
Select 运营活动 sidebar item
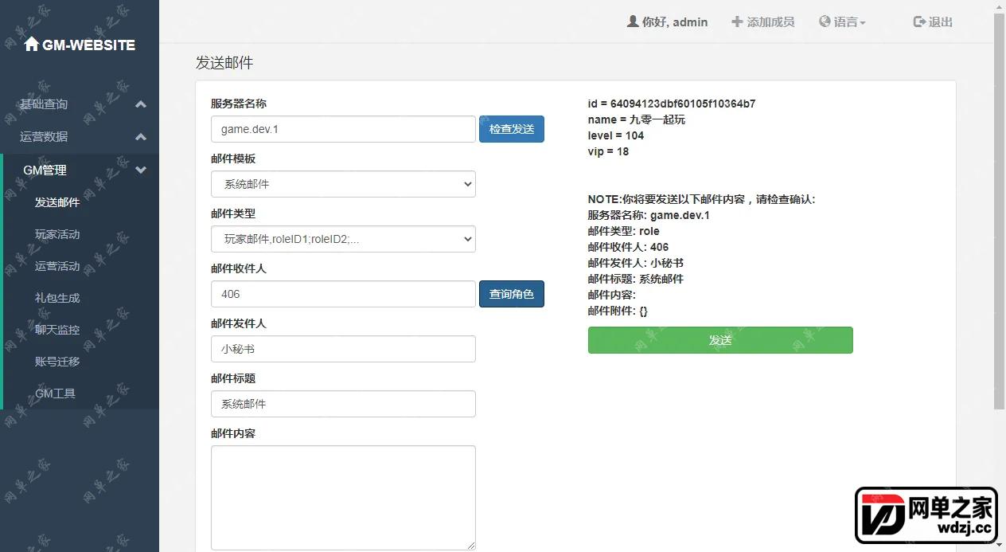[x=57, y=266]
